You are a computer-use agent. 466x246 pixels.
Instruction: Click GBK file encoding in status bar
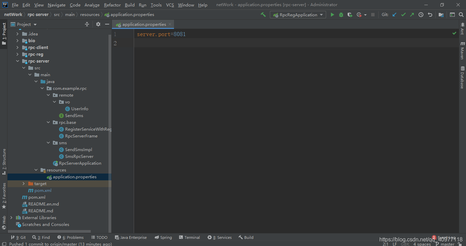coord(405,244)
